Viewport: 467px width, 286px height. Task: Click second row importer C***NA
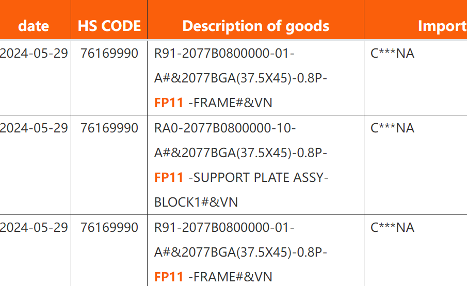[392, 128]
